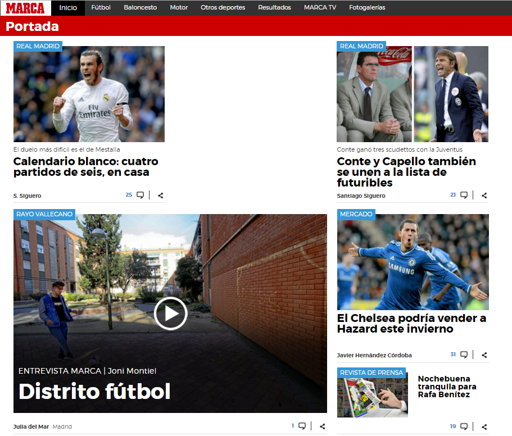Select Otros deportes in navigation

pos(223,7)
